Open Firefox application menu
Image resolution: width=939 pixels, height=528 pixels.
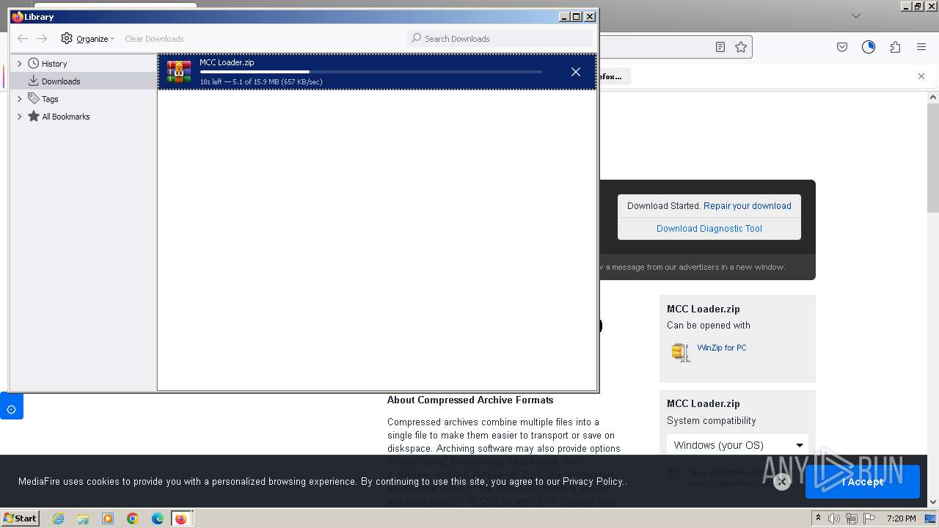(x=921, y=47)
